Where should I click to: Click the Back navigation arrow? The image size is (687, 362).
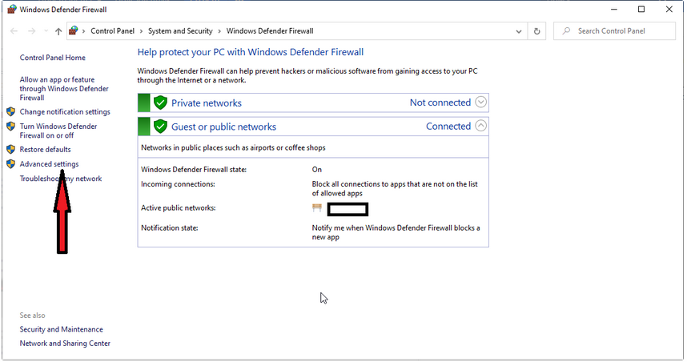click(14, 31)
